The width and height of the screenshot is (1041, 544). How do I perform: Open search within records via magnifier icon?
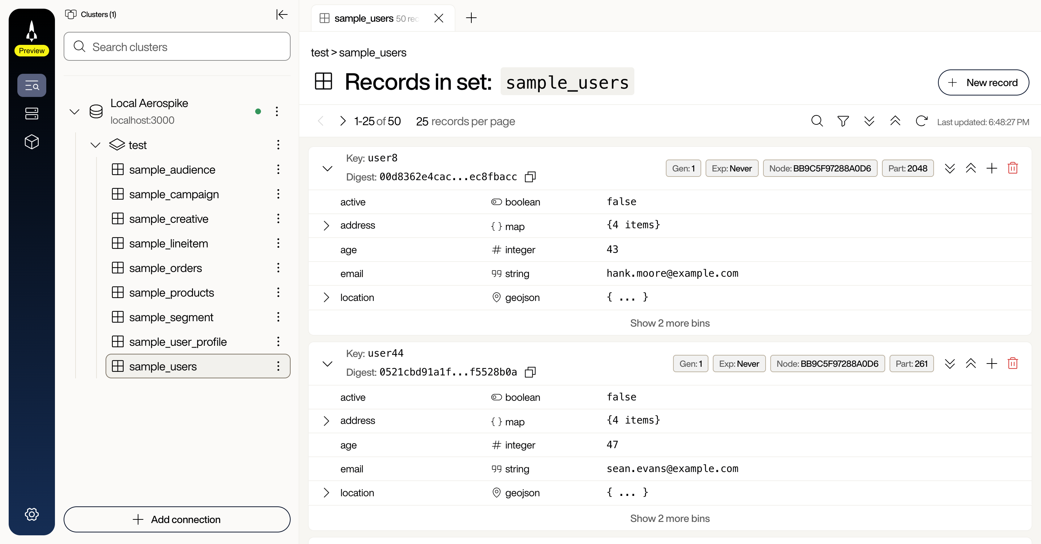pos(817,121)
